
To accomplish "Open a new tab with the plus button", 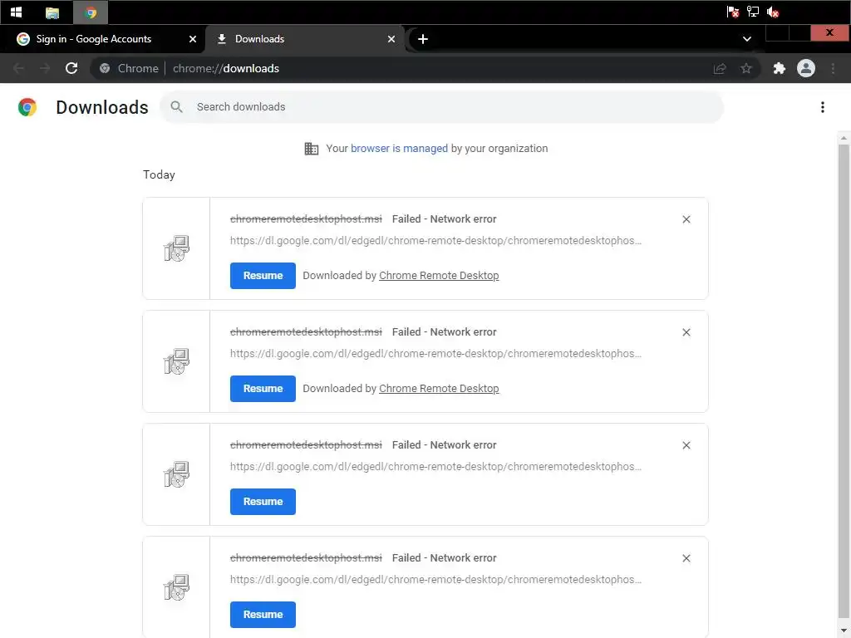I will coord(423,39).
